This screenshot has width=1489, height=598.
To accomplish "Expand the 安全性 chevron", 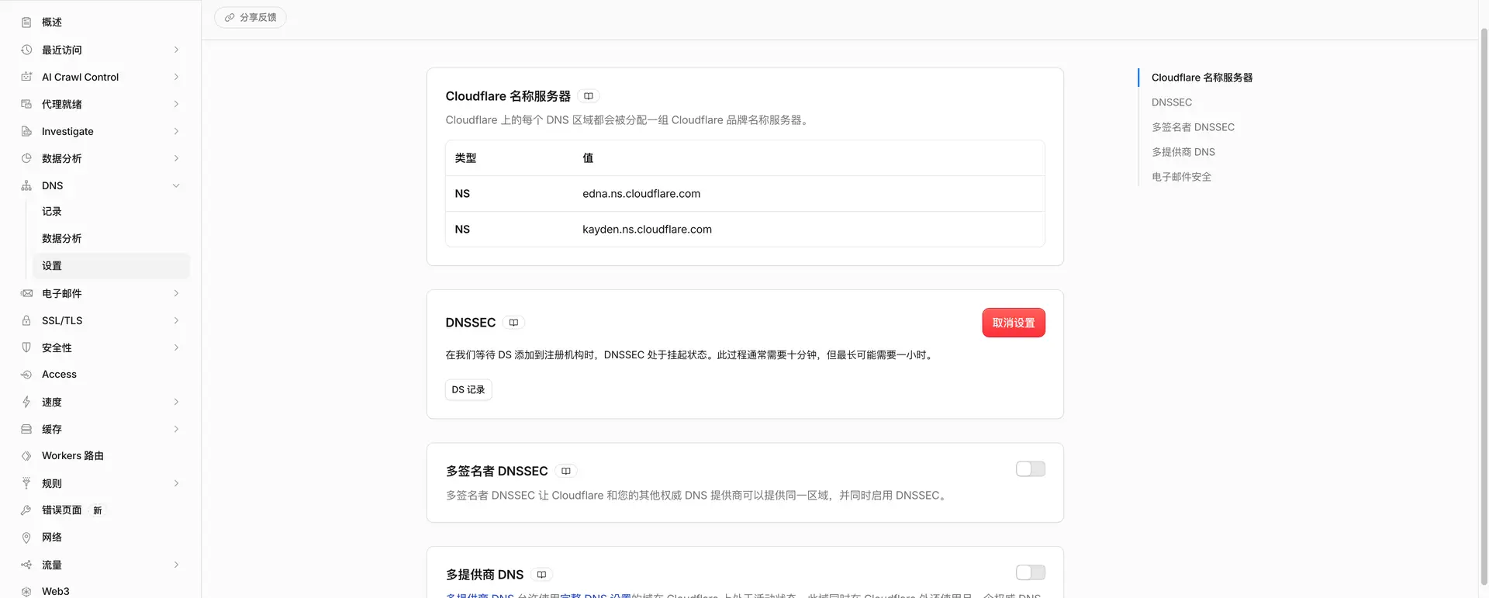I will [176, 347].
